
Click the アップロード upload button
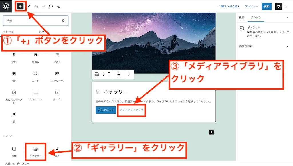(106, 110)
